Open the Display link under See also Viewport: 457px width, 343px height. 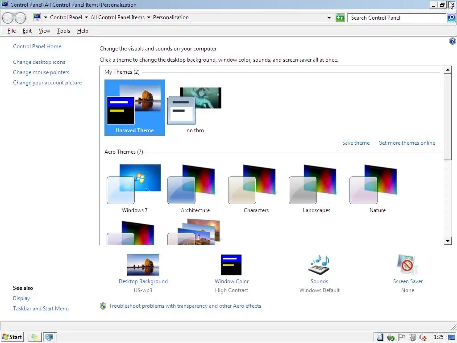coord(21,298)
